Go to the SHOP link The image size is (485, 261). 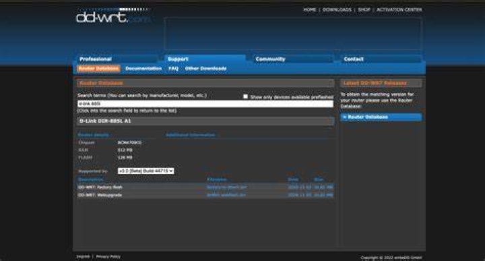point(364,10)
